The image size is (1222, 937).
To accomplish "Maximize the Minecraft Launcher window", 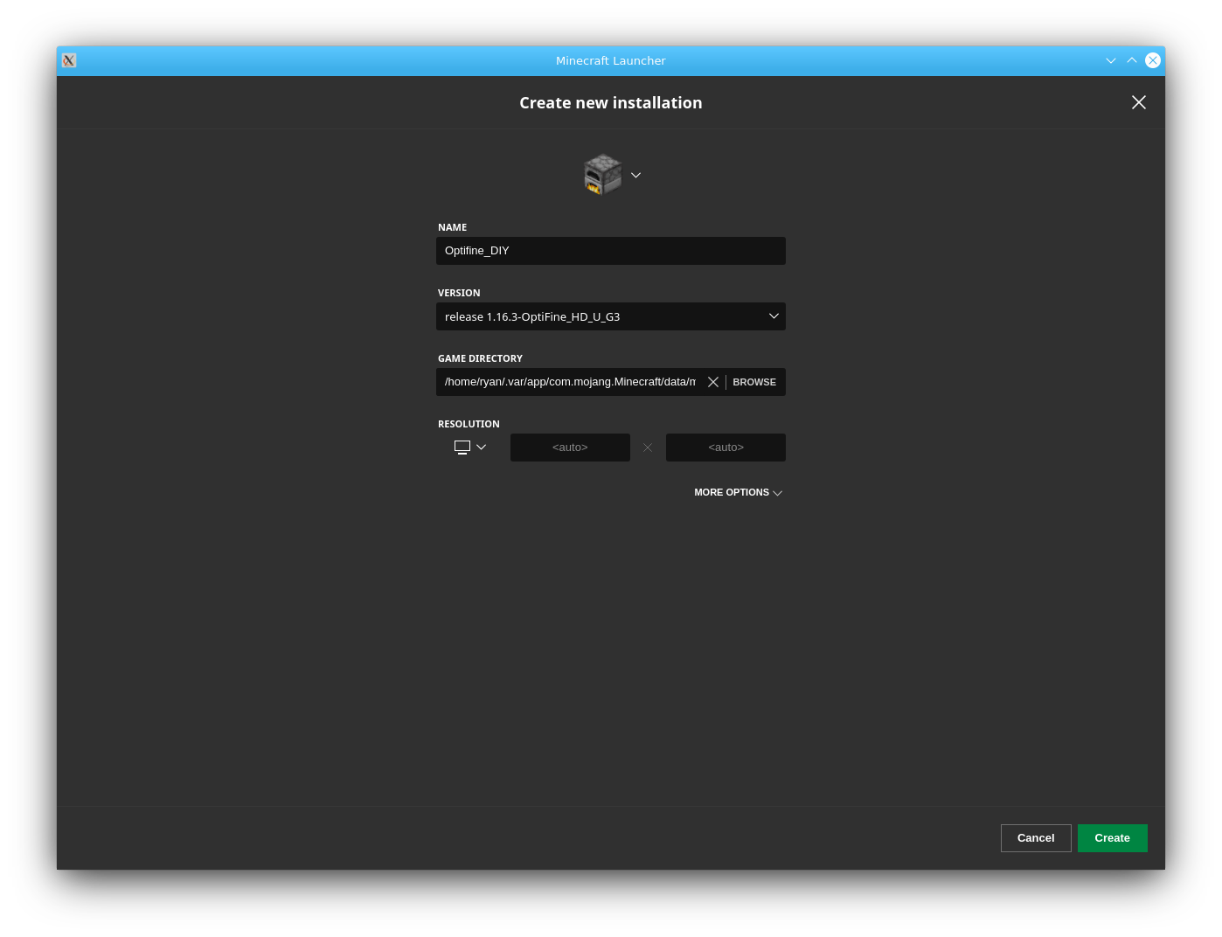I will [x=1132, y=60].
